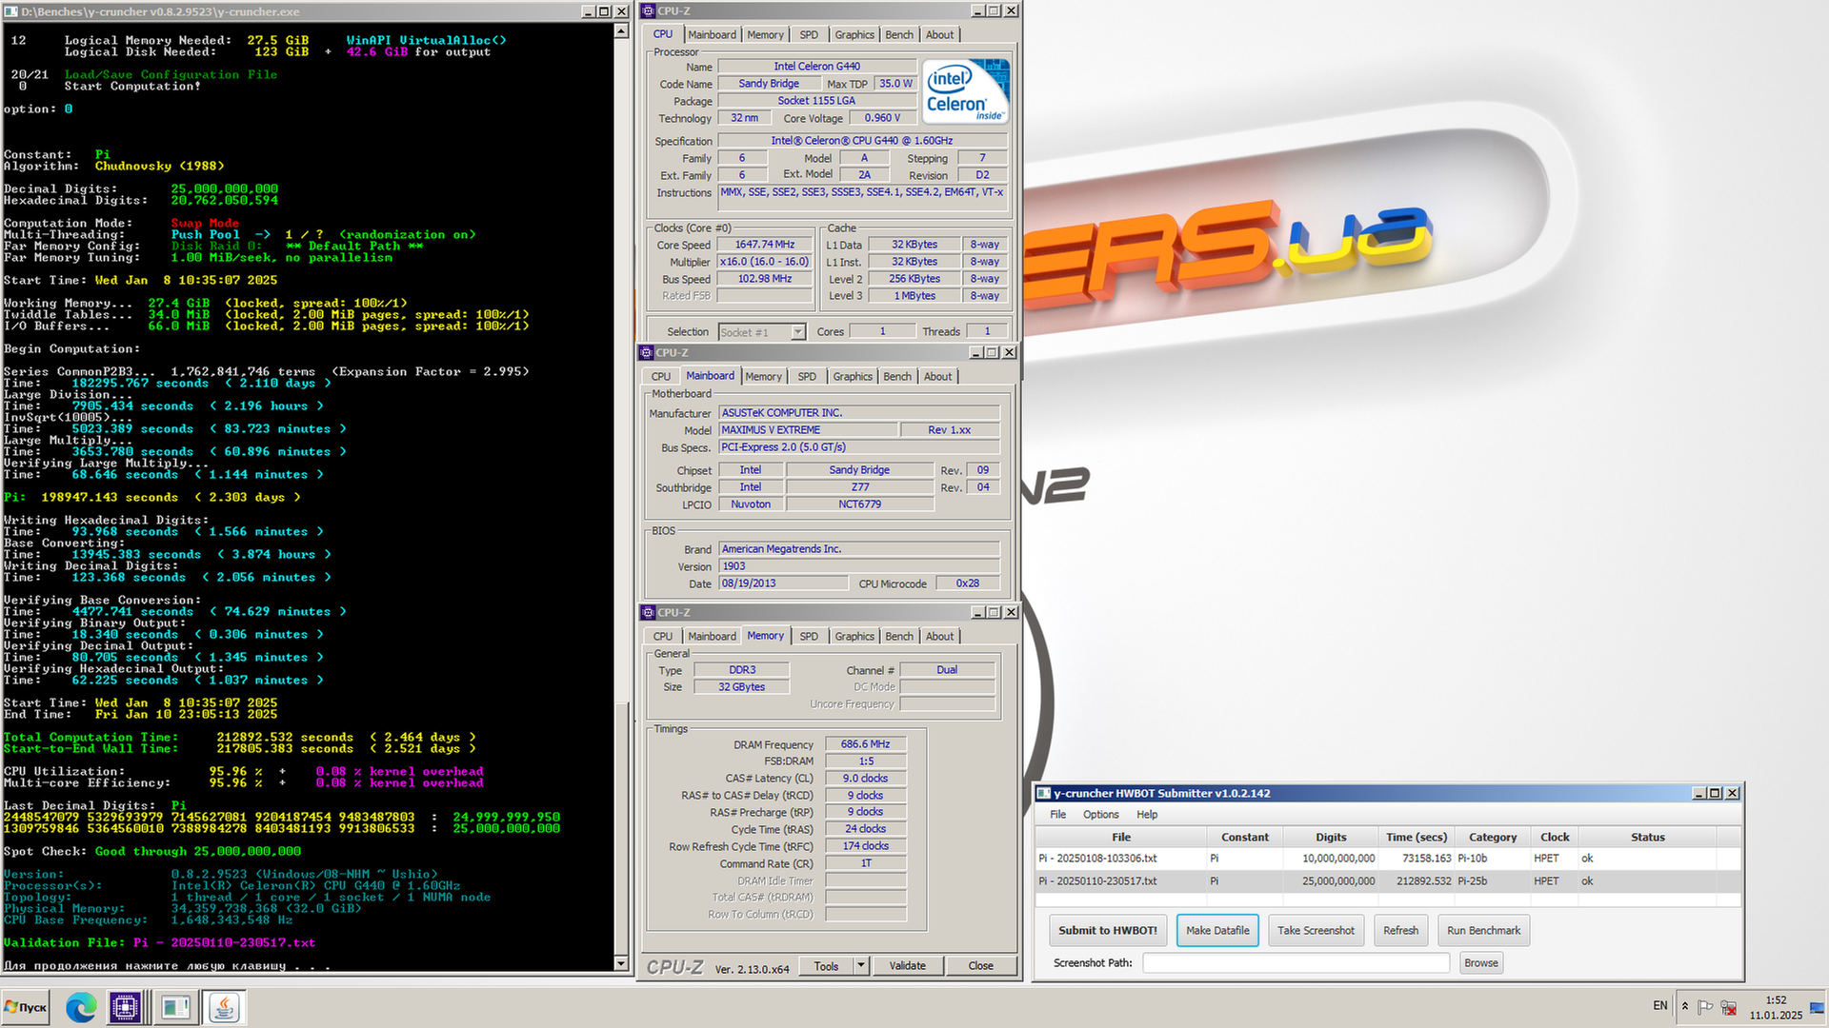
Task: Sort by File column header
Action: click(1121, 837)
